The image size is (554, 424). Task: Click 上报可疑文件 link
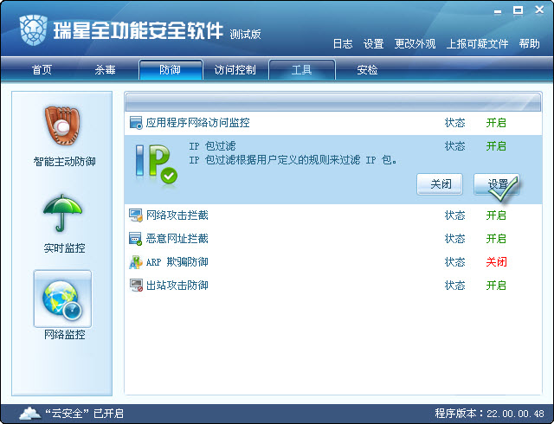point(477,44)
